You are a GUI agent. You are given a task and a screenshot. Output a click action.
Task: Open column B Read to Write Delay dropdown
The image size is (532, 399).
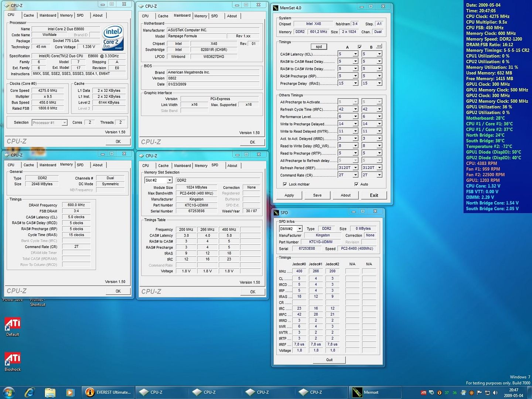tap(379, 146)
